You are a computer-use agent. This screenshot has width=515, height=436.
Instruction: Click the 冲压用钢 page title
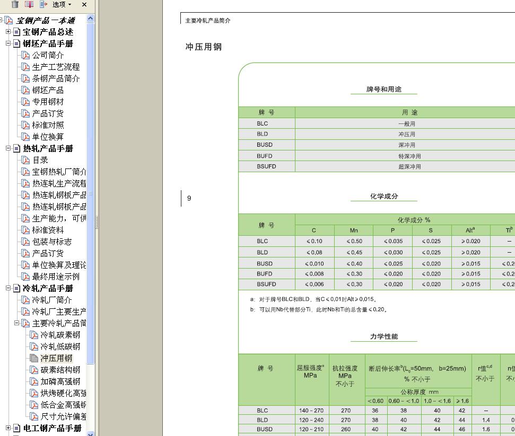[204, 47]
